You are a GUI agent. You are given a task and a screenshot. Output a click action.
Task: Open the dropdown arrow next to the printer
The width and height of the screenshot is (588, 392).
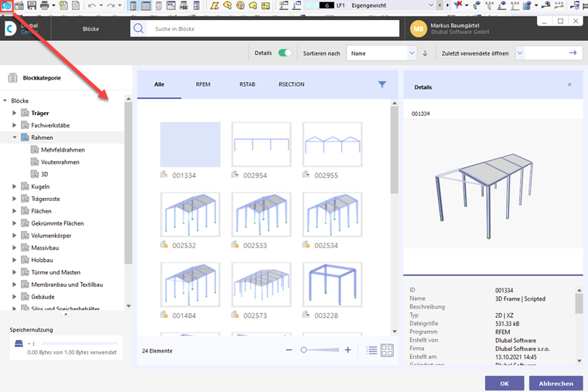click(x=53, y=5)
